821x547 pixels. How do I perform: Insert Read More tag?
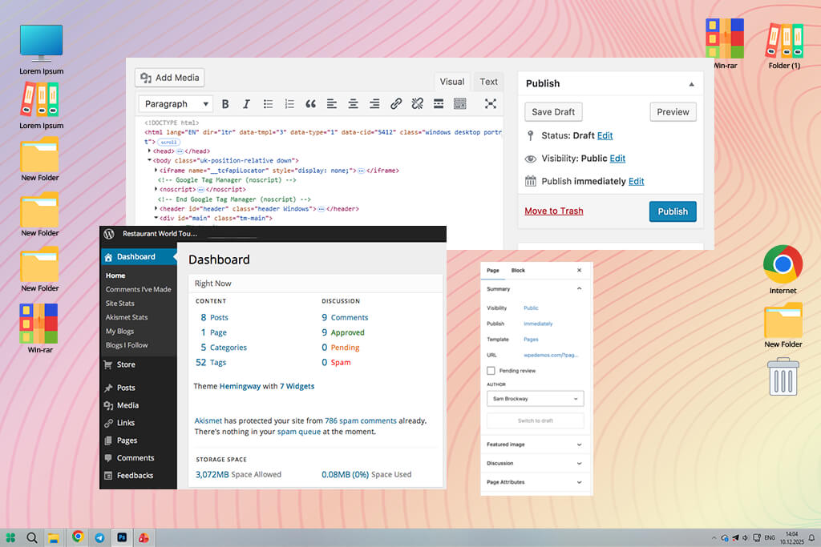[439, 104]
